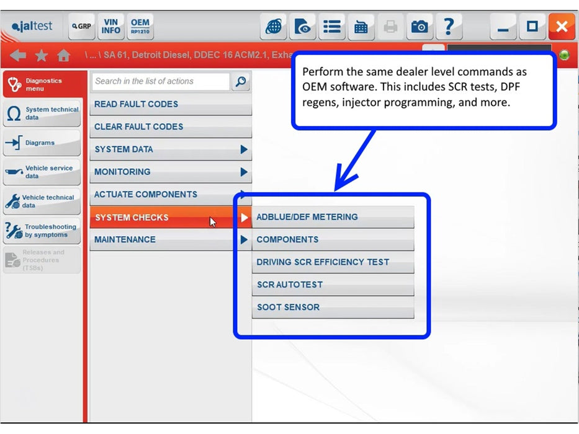Go back with the left arrow

(x=18, y=55)
